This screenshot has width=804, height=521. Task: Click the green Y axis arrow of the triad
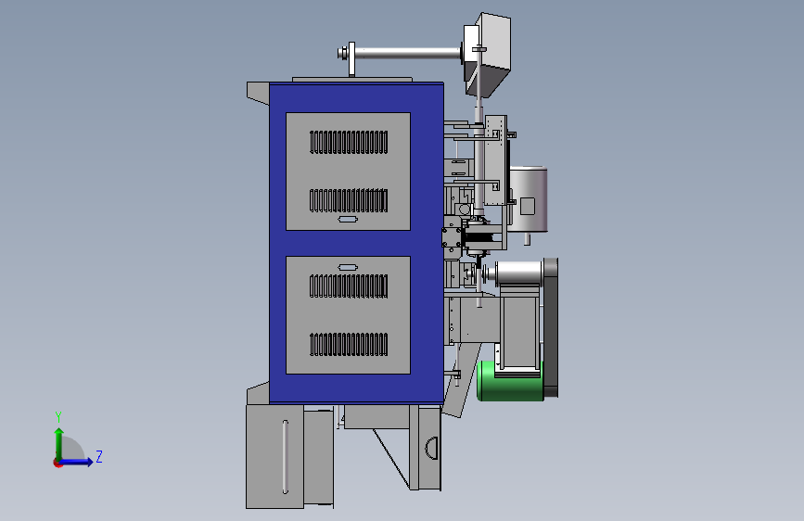(59, 443)
